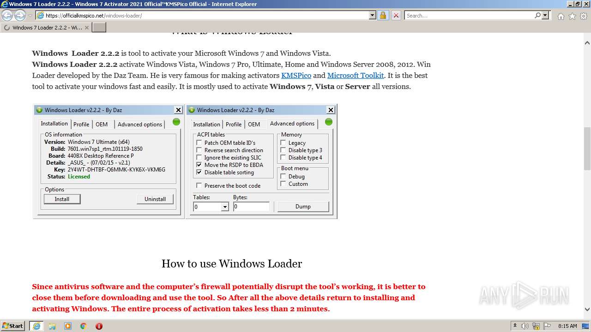Image resolution: width=591 pixels, height=332 pixels.
Task: Stop loading with the red X icon
Action: tap(396, 15)
